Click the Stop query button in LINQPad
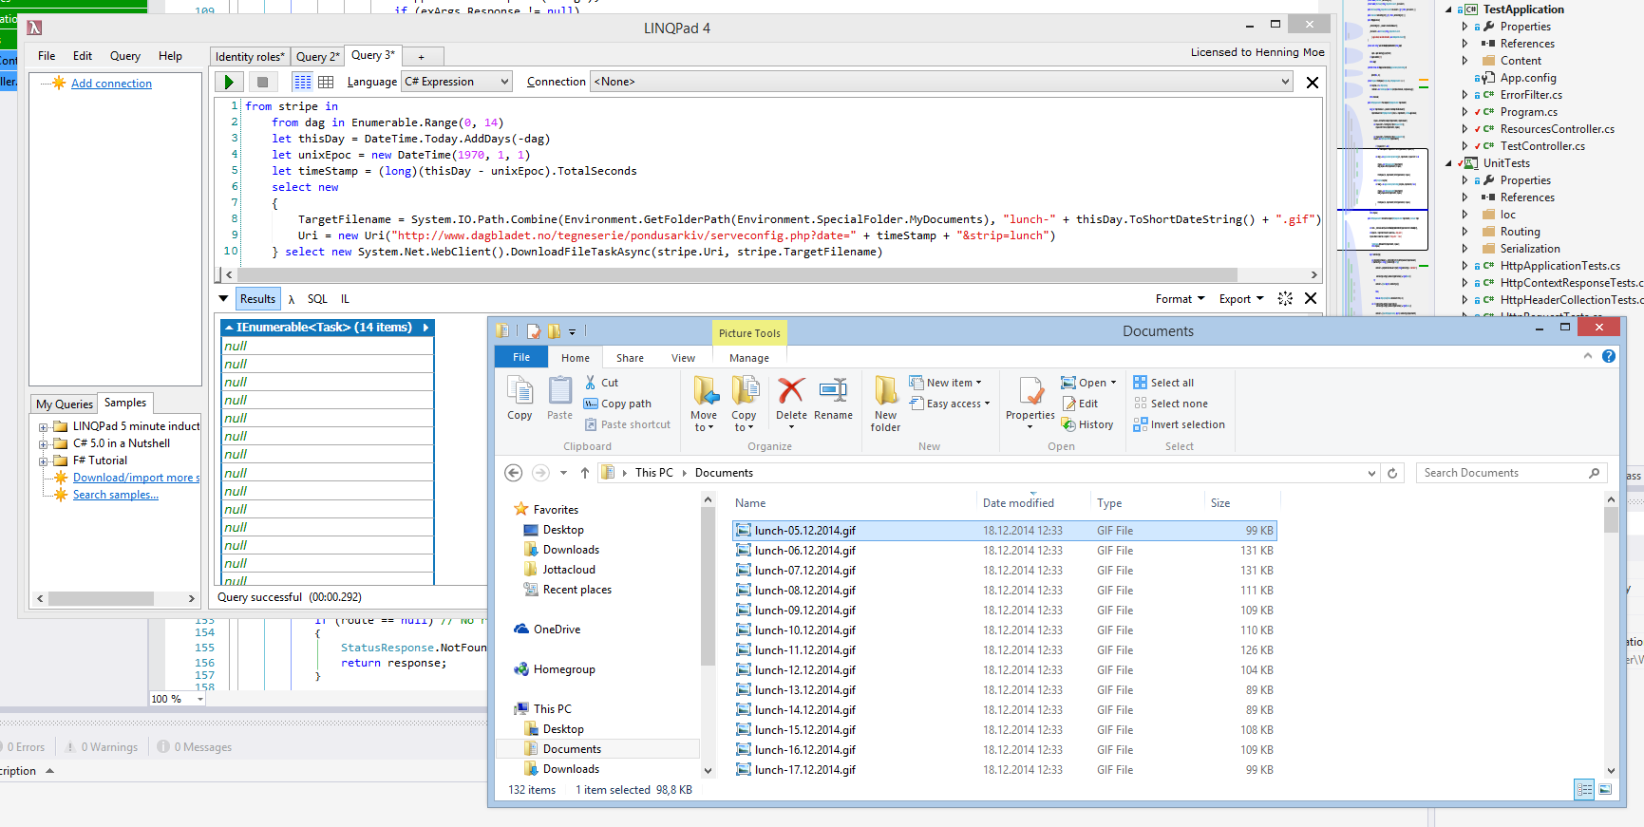1644x827 pixels. [x=262, y=83]
